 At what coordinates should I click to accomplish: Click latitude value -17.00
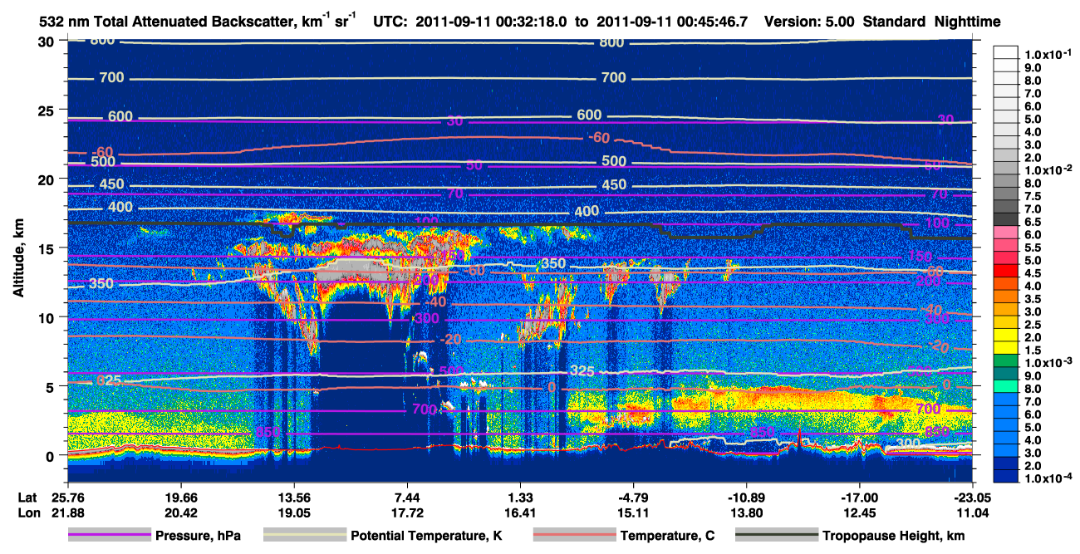(860, 497)
